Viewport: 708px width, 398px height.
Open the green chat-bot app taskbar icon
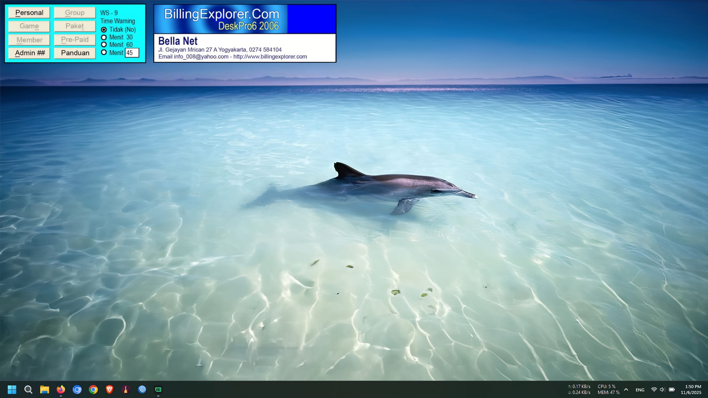[158, 390]
